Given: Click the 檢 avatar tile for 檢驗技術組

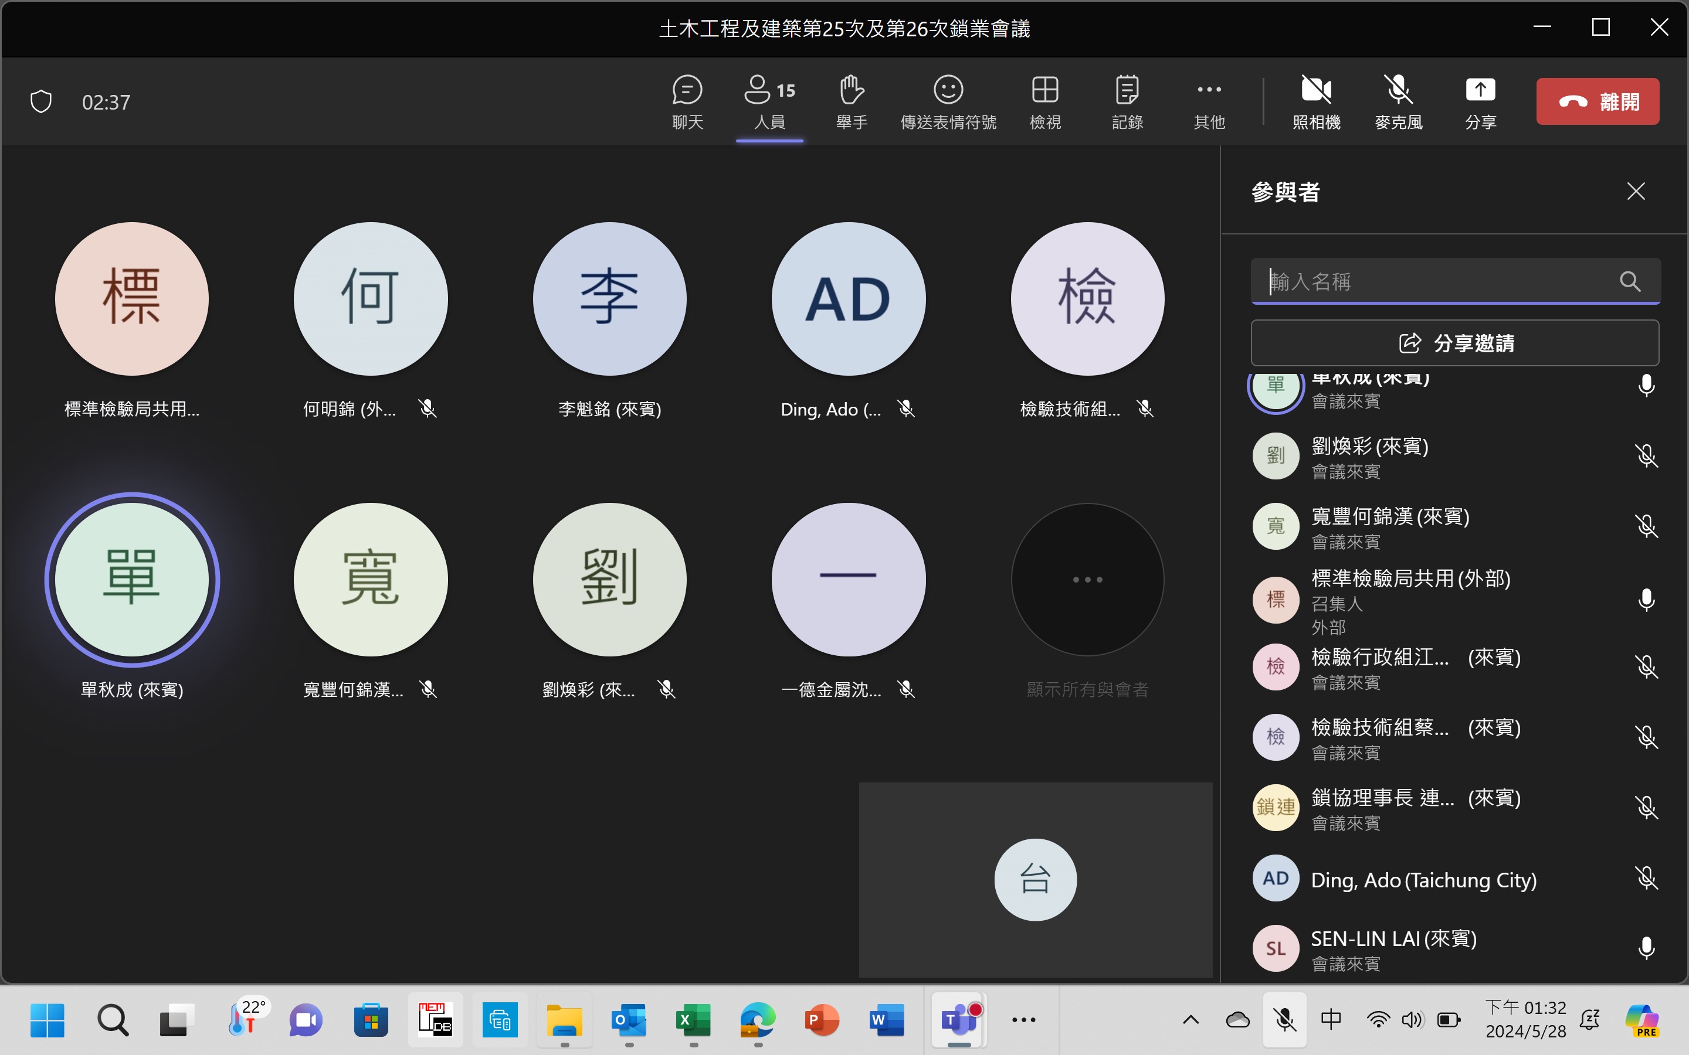Looking at the screenshot, I should point(1087,299).
